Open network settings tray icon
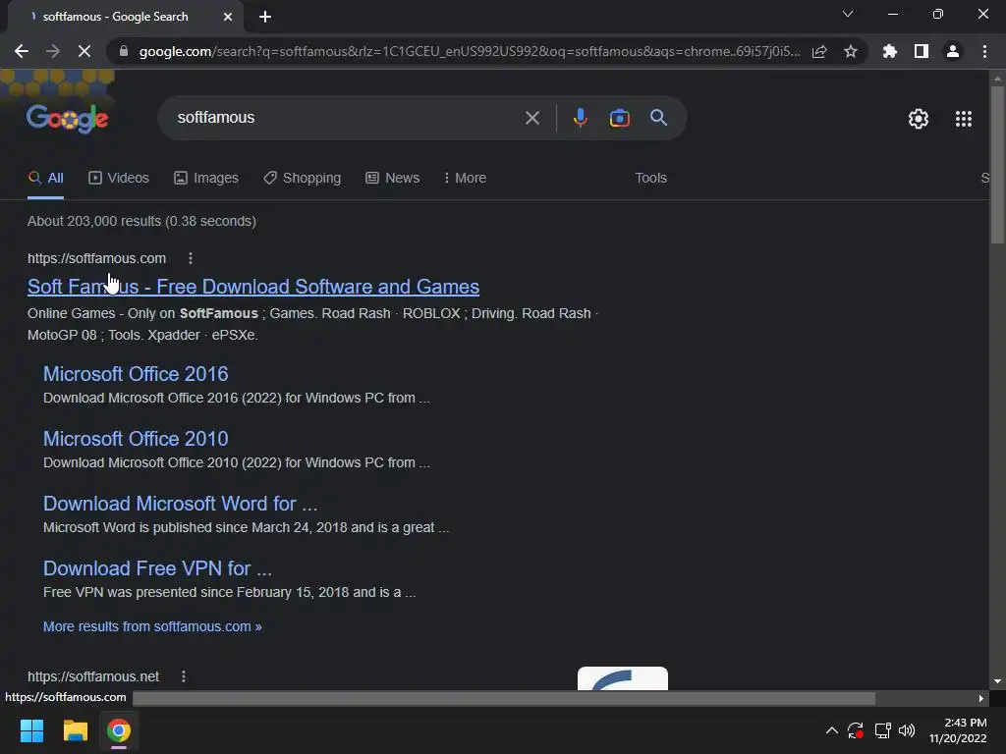Image resolution: width=1006 pixels, height=754 pixels. (882, 730)
